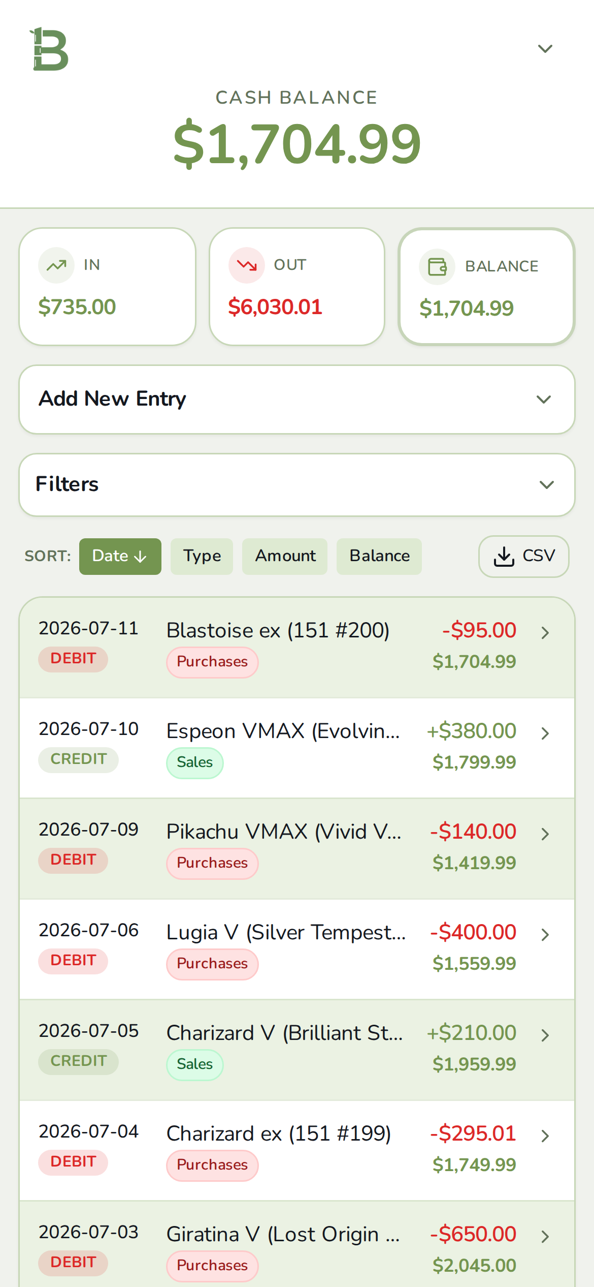This screenshot has height=1287, width=594.
Task: Click the green B logo icon
Action: click(x=49, y=49)
